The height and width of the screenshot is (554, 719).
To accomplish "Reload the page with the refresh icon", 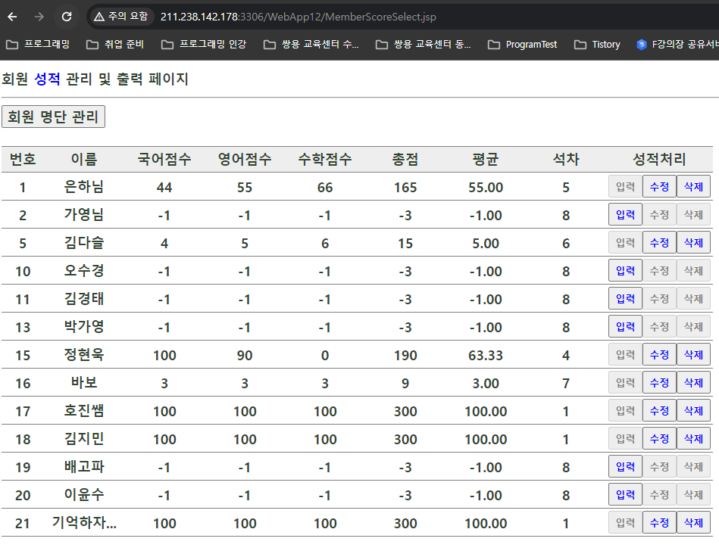I will coord(67,17).
